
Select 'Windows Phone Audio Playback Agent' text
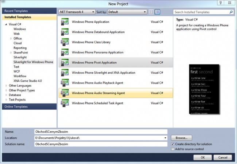point(97,83)
